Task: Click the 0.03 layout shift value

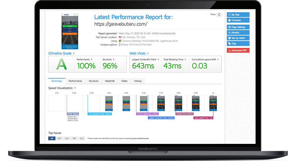Action: click(199, 66)
